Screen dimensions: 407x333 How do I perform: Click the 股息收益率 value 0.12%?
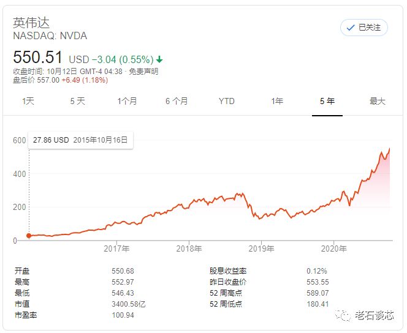tap(317, 271)
